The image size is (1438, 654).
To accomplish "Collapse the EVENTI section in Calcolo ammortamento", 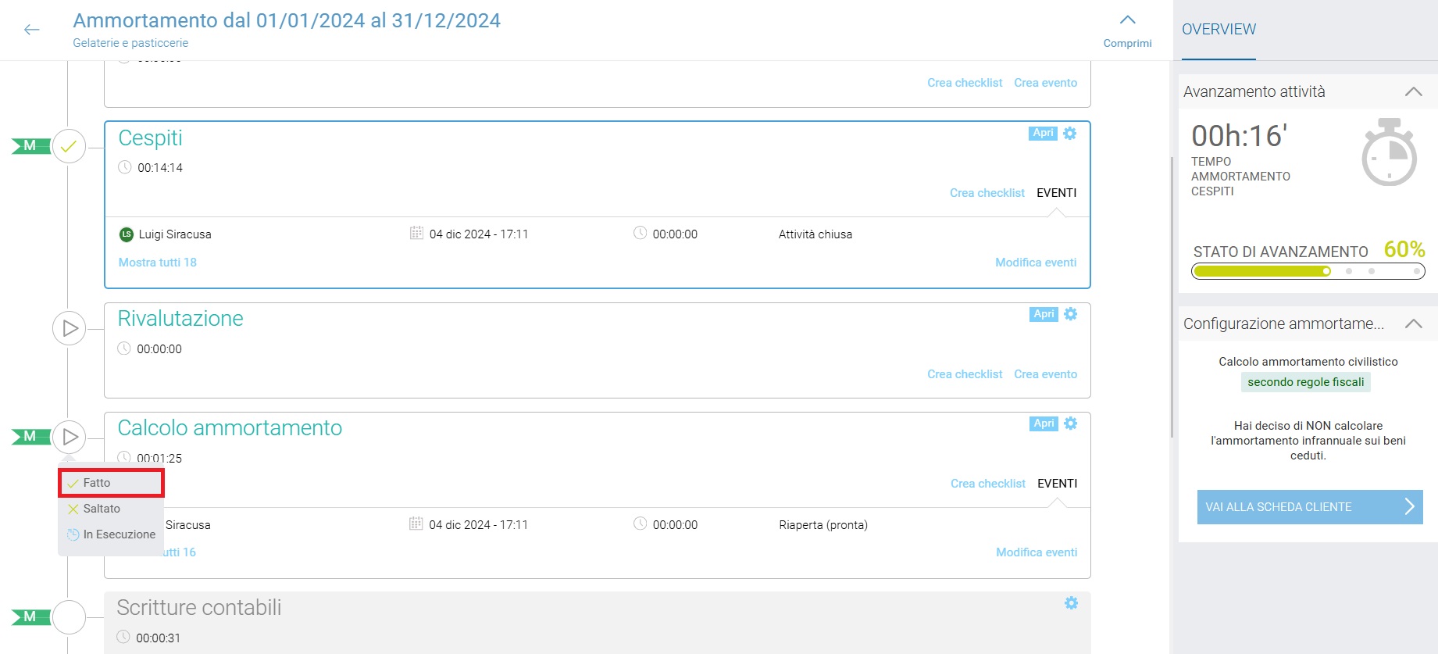I will point(1058,484).
